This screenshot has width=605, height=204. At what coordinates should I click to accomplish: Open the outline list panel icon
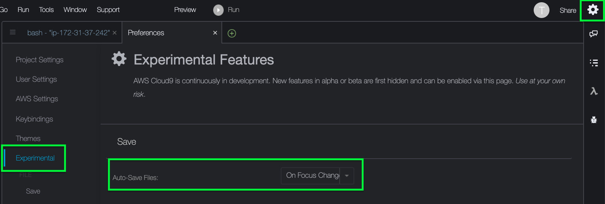594,63
